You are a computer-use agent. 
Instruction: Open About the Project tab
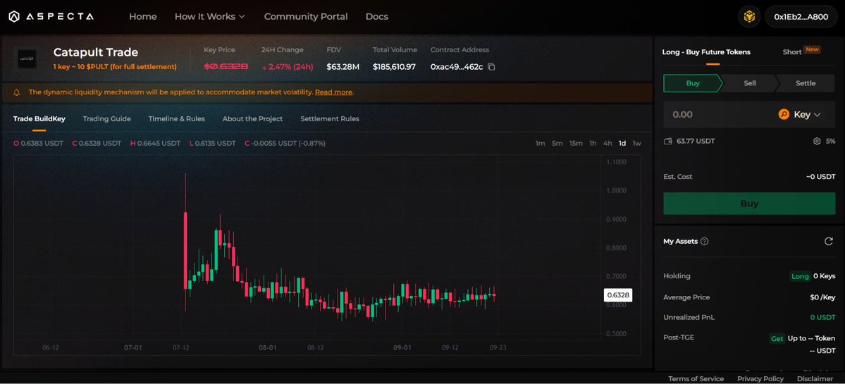pos(253,118)
